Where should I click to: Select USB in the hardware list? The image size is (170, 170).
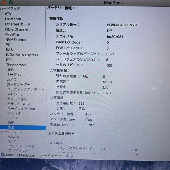(x=10, y=70)
